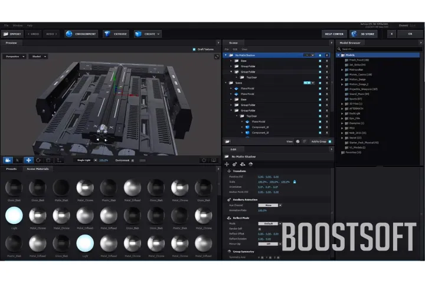Viewport: 425px width, 283px height.
Task: Open the Scene panel options arrow
Action: tap(331, 43)
